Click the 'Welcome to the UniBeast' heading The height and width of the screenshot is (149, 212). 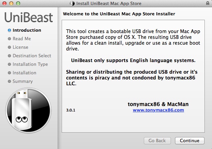tap(119, 14)
